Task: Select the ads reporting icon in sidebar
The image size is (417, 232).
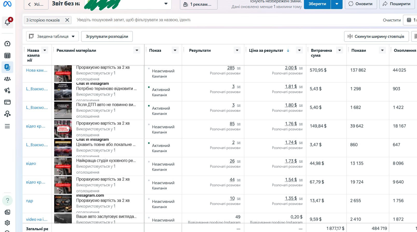Action: coord(7,67)
